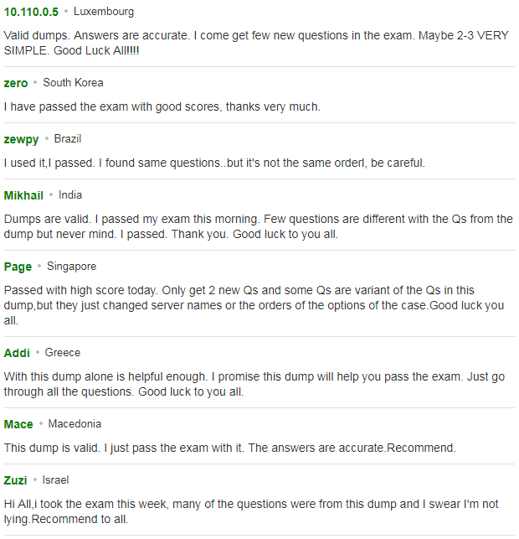Click the Brazil country label

[x=68, y=139]
